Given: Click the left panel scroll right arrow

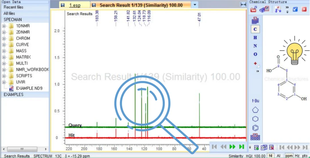Looking at the screenshot, I should point(46,149).
